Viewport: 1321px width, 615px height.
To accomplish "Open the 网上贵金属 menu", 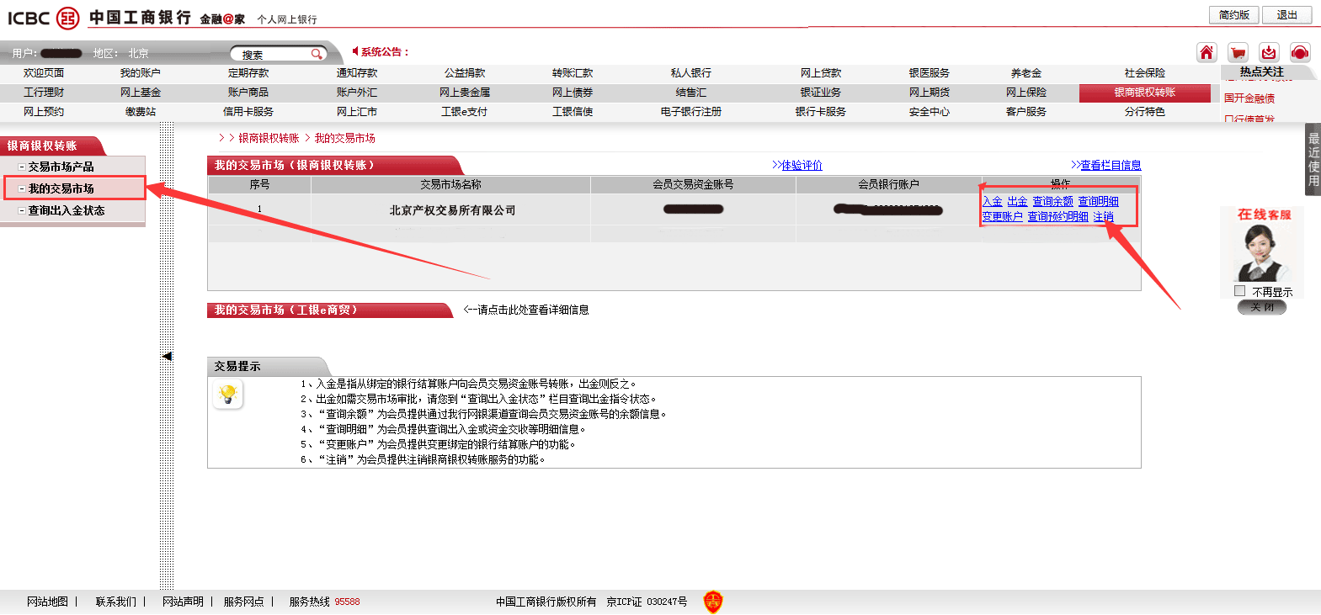I will [x=465, y=93].
